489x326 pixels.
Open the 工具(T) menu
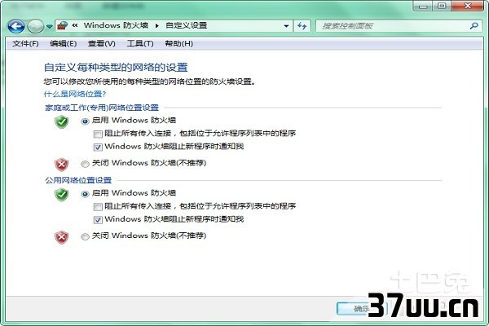(140, 44)
